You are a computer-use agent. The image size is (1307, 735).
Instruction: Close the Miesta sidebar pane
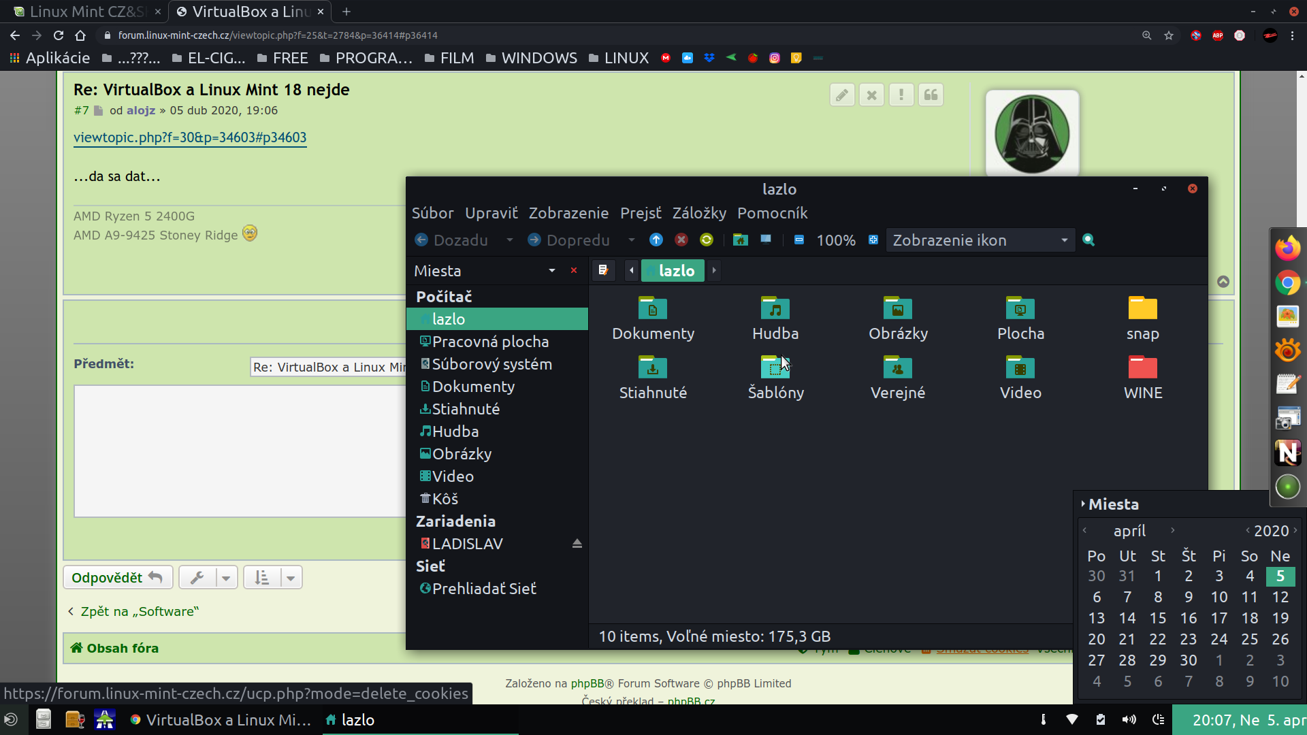tap(574, 270)
